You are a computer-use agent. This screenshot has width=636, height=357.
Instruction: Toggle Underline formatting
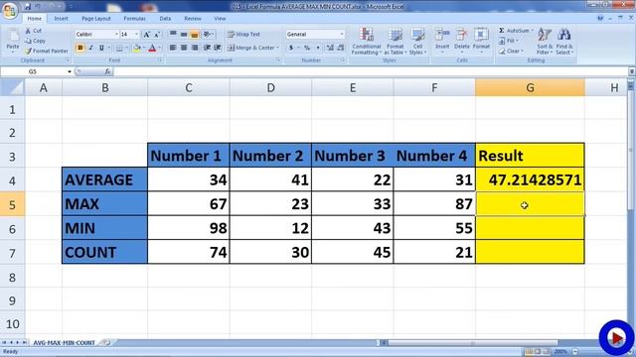[101, 48]
